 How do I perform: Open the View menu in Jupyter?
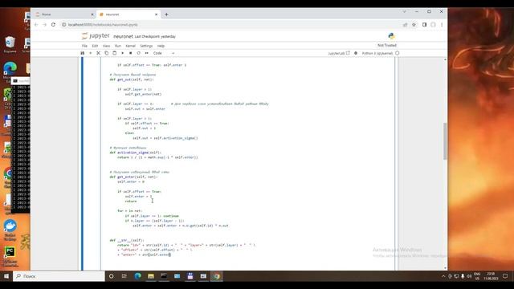tap(106, 46)
